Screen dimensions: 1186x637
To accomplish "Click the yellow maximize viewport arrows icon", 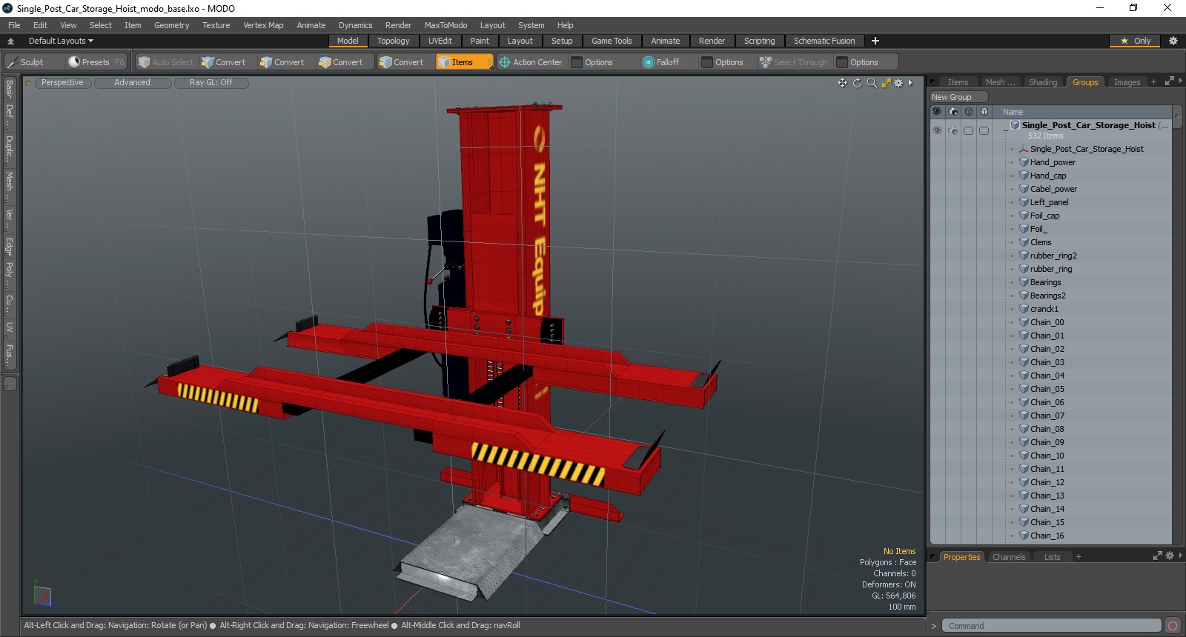I will [886, 83].
